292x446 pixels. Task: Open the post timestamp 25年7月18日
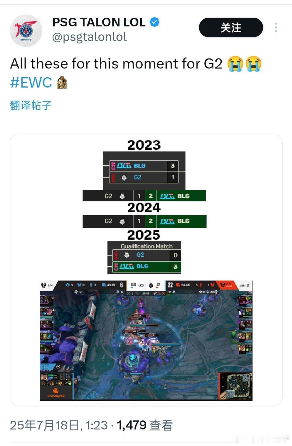59,425
